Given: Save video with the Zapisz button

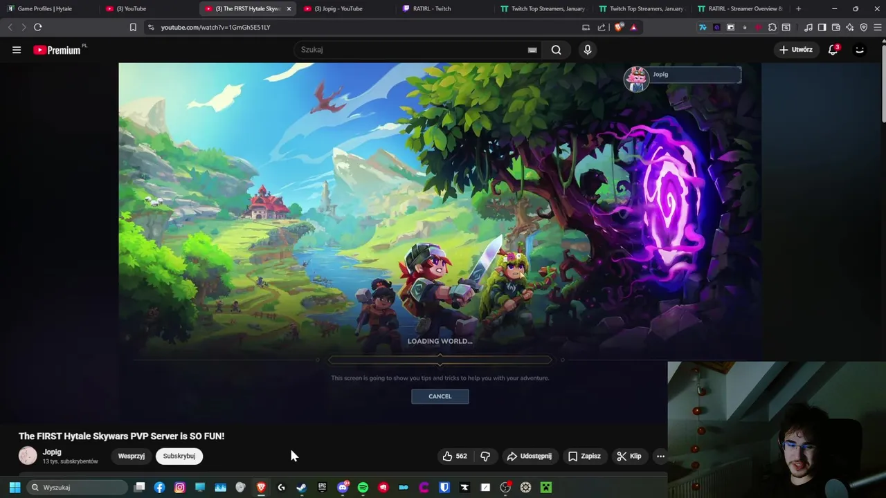Looking at the screenshot, I should 585,456.
